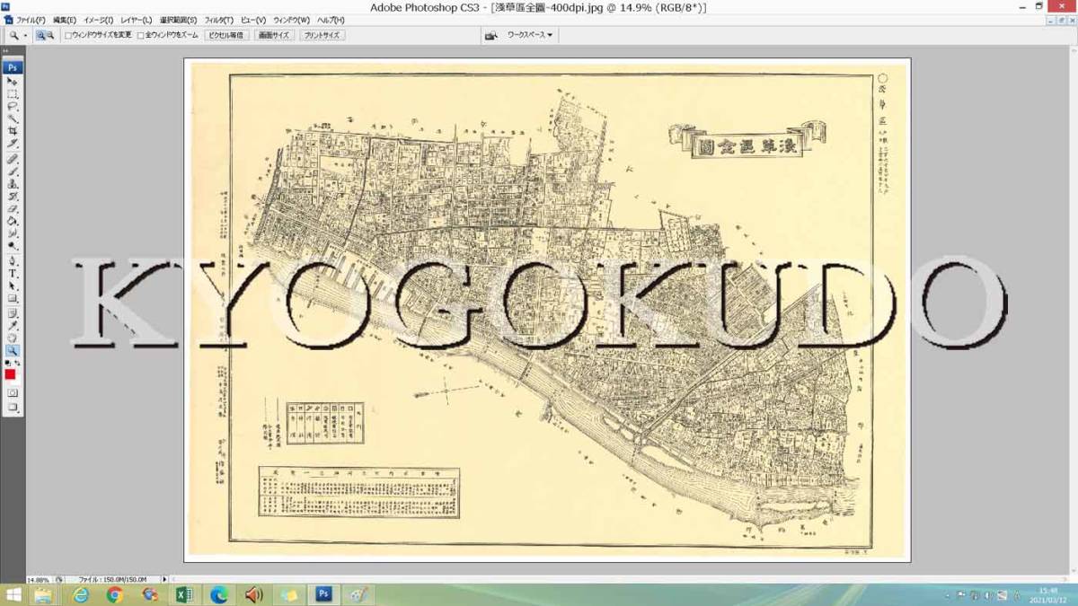
Task: Enable the ウィンドウサイズを変更 checkbox
Action: (68, 34)
